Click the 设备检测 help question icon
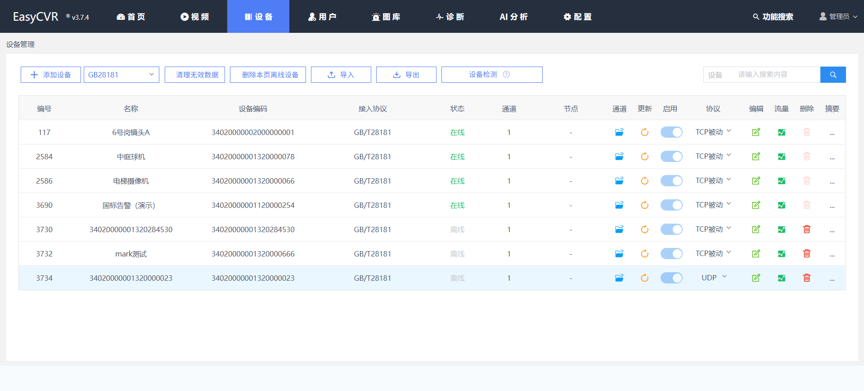864x391 pixels. point(506,75)
